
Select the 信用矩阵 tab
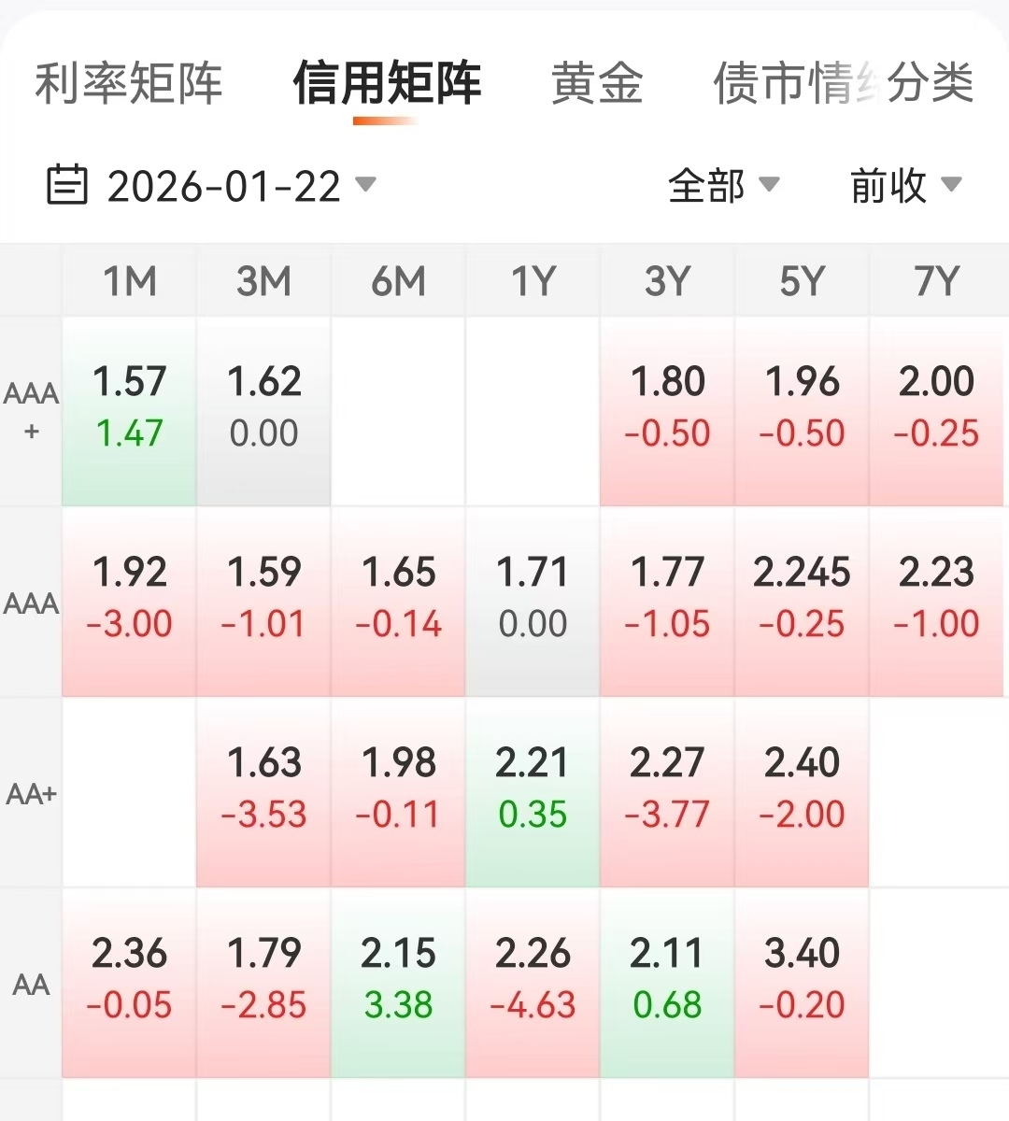(x=387, y=83)
